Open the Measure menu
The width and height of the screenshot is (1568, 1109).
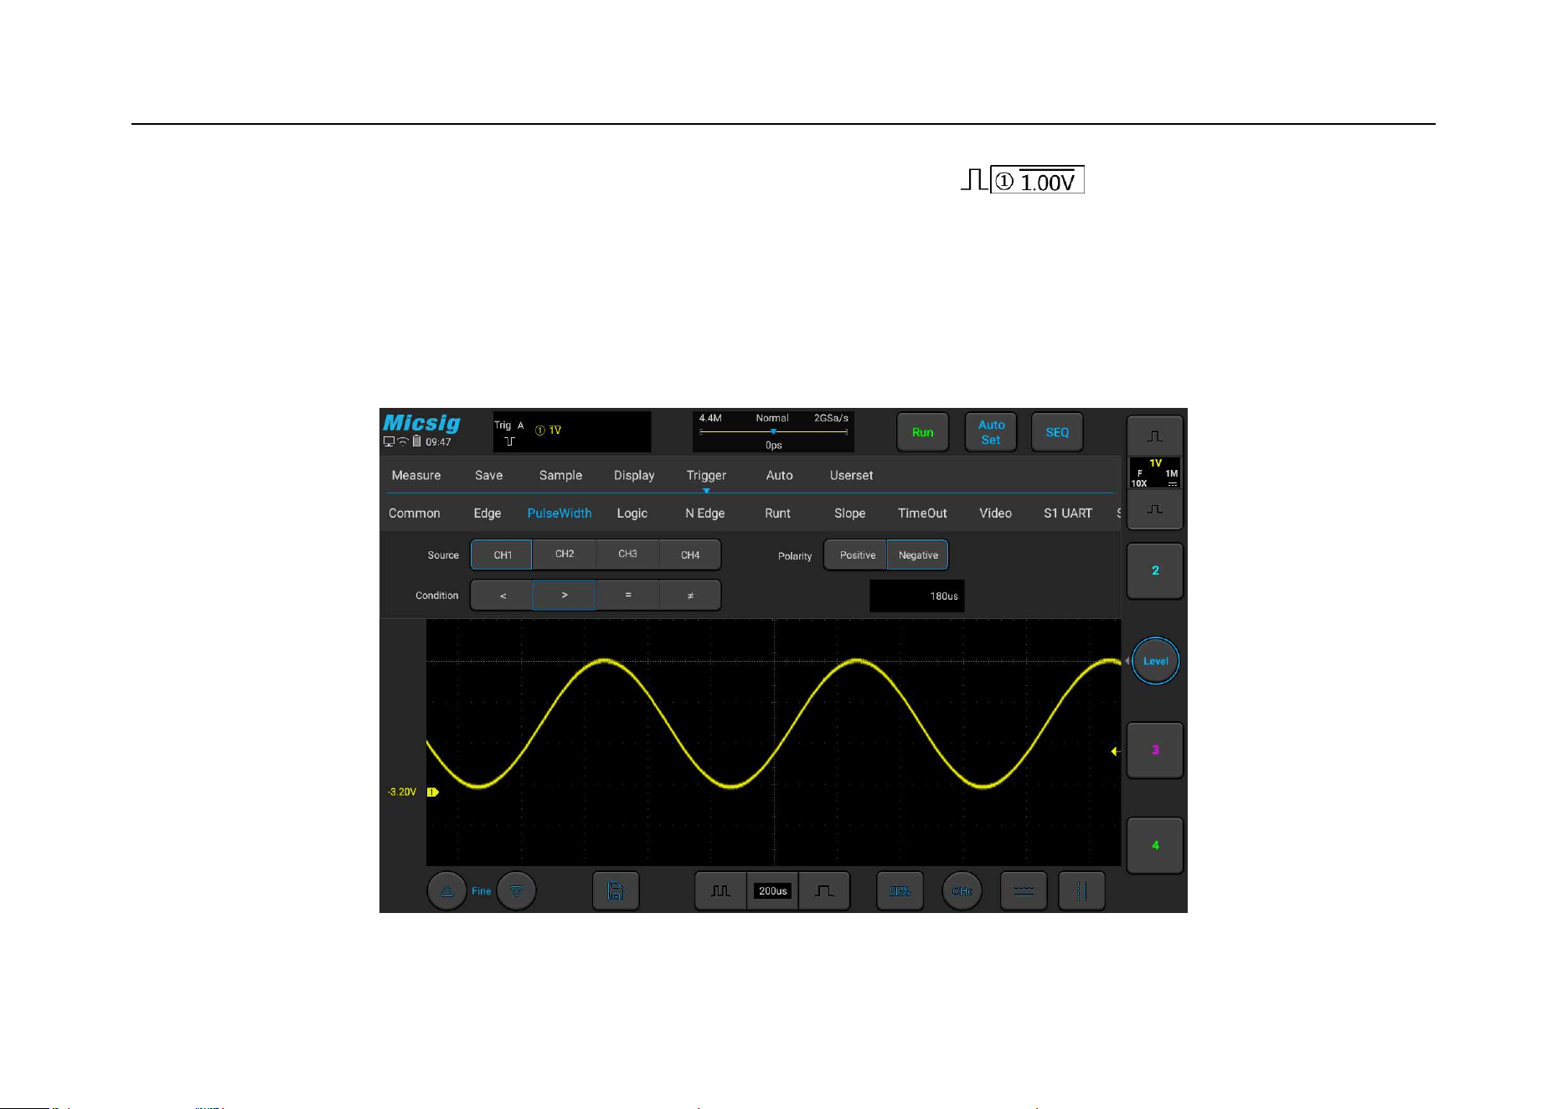coord(416,475)
